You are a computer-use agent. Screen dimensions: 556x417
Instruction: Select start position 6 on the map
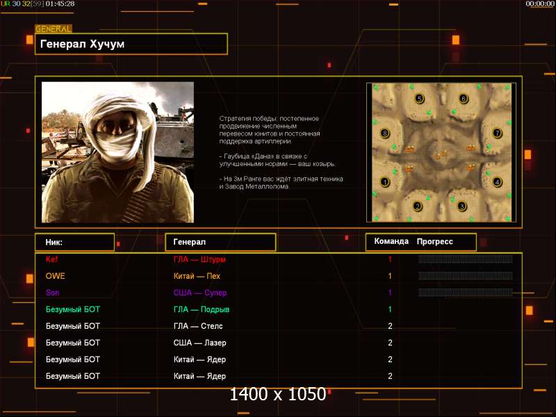coord(464,99)
